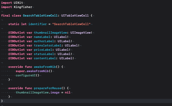Click thumbnailImageView in the image assignment line
Viewport: 172px width, 106px height.
pyautogui.click(x=32, y=92)
